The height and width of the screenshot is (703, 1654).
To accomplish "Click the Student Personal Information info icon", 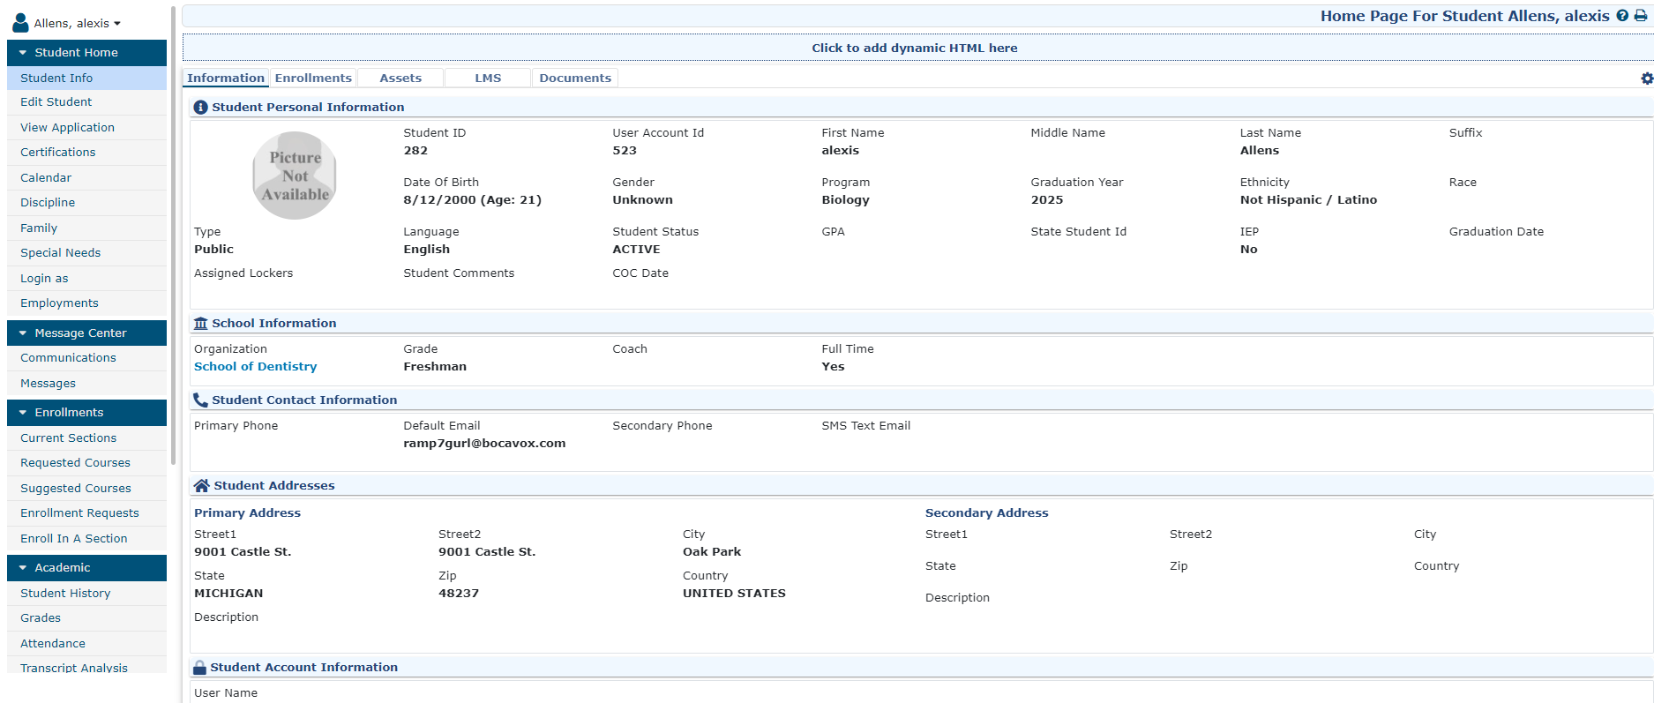I will click(200, 108).
